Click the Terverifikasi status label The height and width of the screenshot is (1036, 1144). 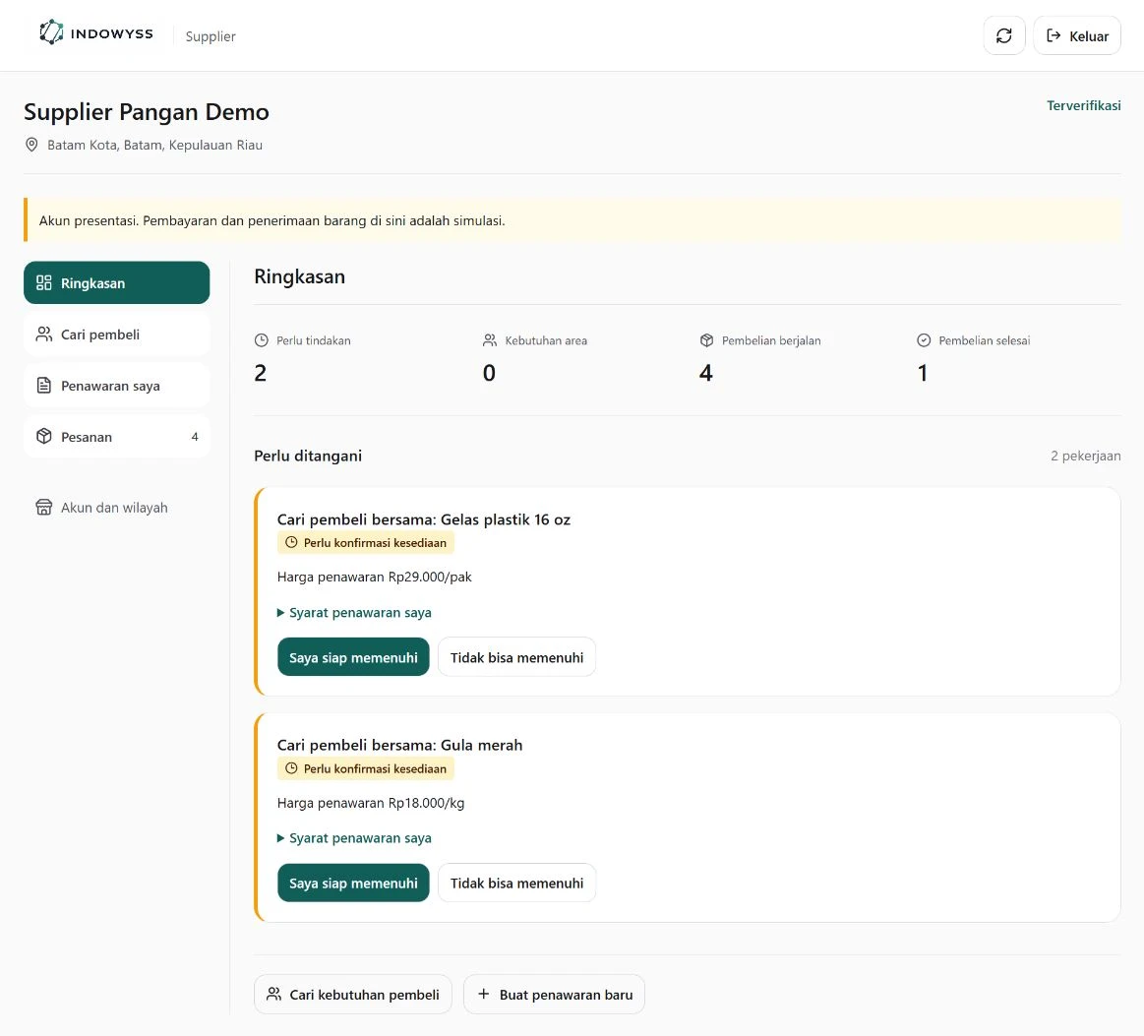click(x=1083, y=106)
